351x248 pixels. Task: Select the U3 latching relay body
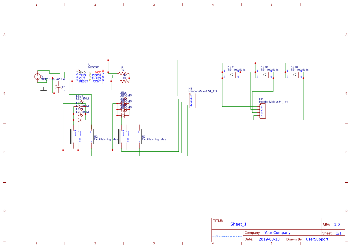pyautogui.click(x=130, y=136)
